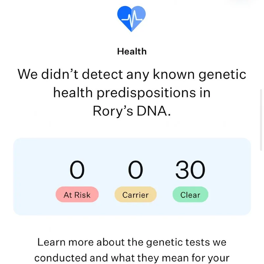264x264 pixels.
Task: Click the word "health" starting the second headline line
Action: (x=73, y=93)
